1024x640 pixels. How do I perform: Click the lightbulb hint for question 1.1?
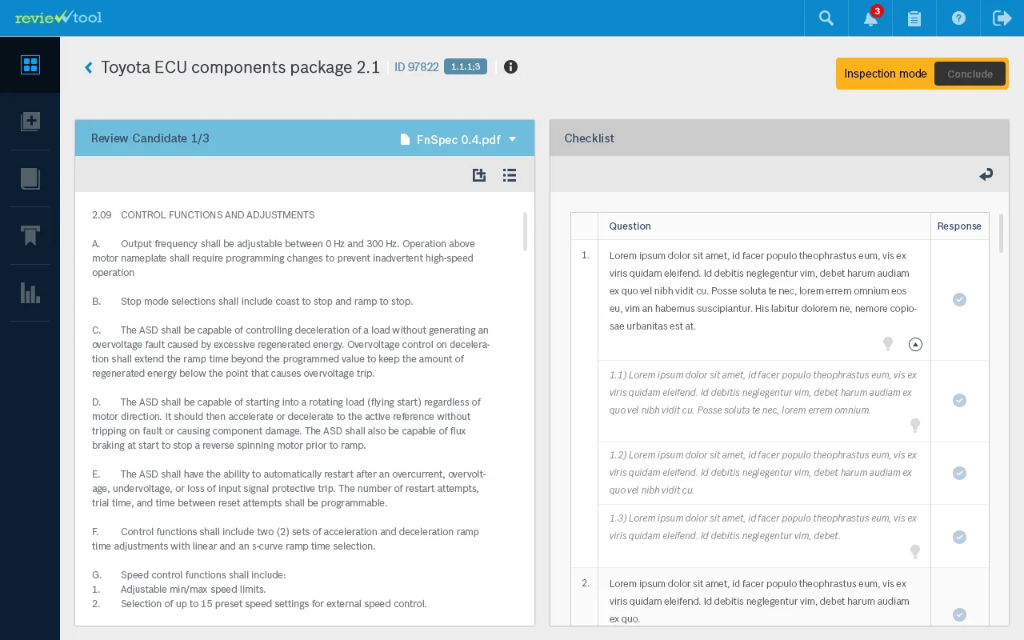click(x=915, y=426)
